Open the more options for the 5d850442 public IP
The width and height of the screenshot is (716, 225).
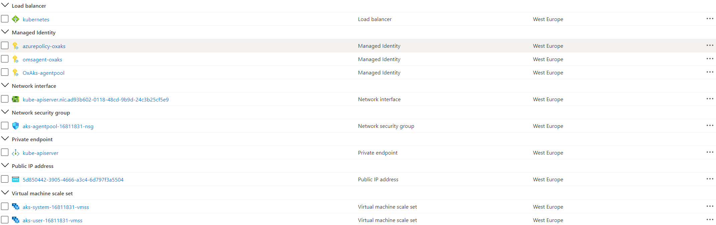710,179
